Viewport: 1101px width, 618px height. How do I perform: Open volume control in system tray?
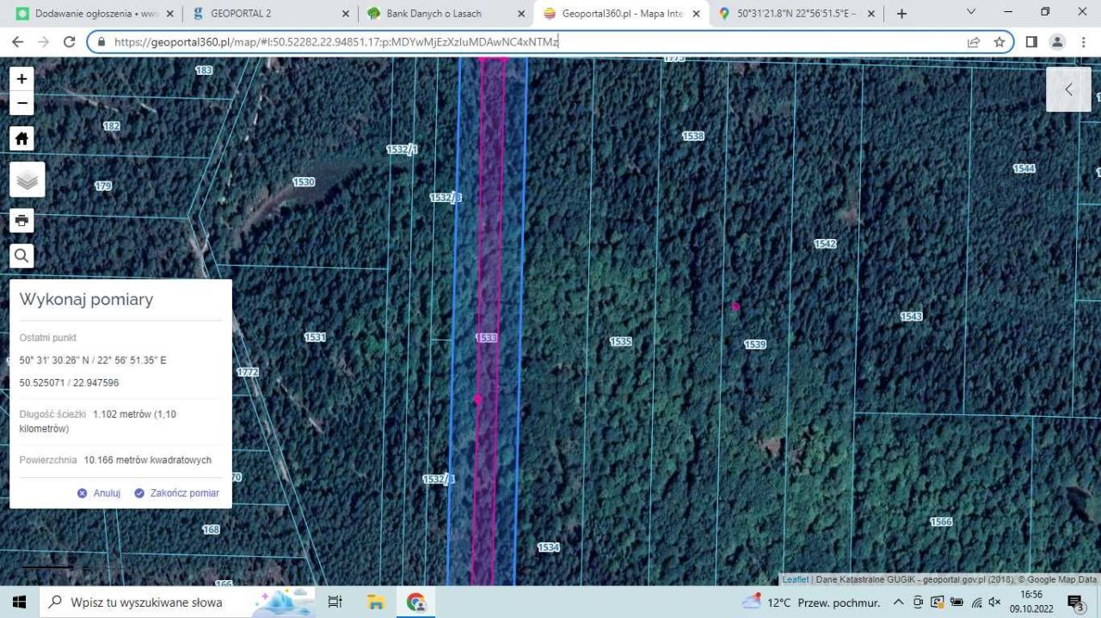tap(994, 602)
